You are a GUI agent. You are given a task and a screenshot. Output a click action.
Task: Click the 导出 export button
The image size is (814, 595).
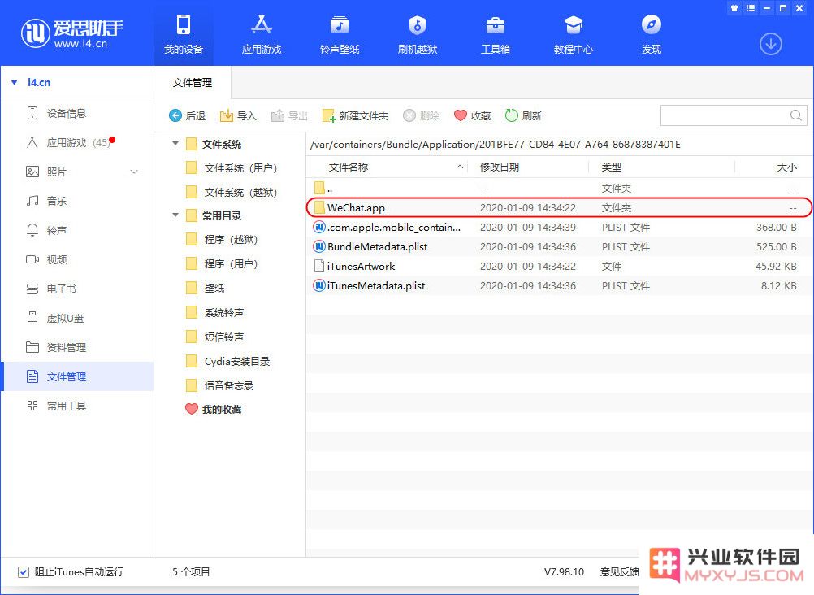[290, 115]
